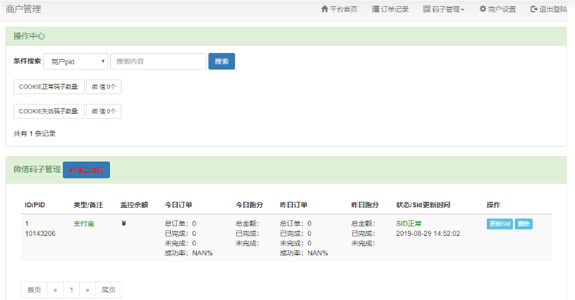Click the timestamp 2019-08-29 14:52:02

tap(428, 234)
